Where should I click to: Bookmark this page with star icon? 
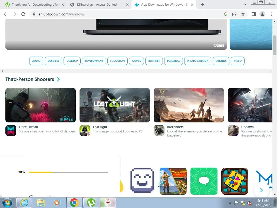coord(243,14)
